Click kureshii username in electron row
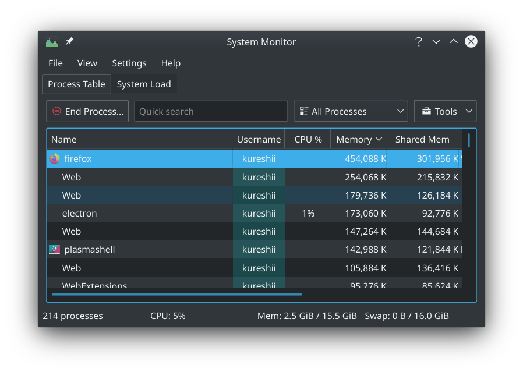Screen dimensions: 523x372 point(259,213)
